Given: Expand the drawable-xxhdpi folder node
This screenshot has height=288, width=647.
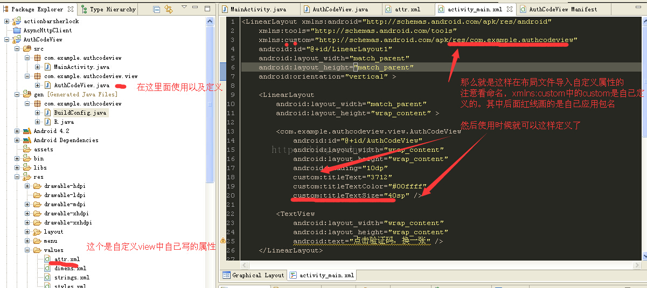Looking at the screenshot, I should pos(27,222).
